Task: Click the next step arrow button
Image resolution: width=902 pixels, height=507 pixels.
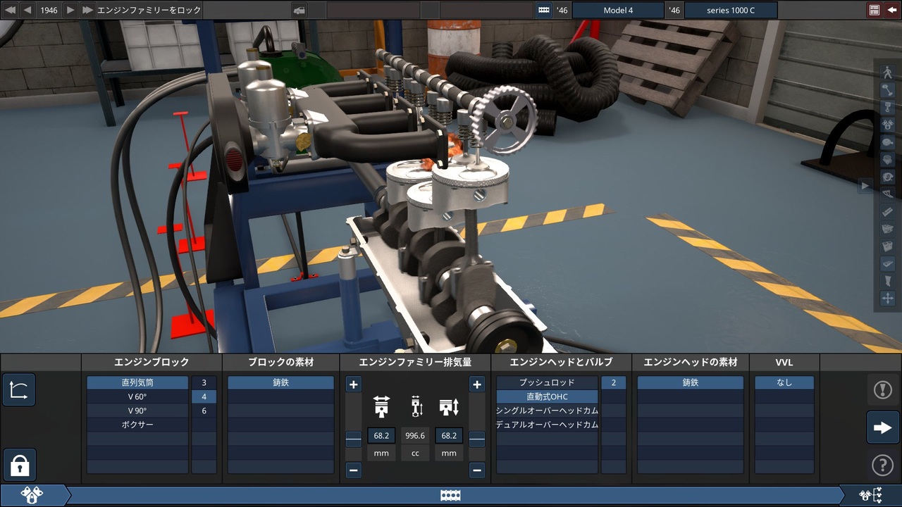Action: 883,427
